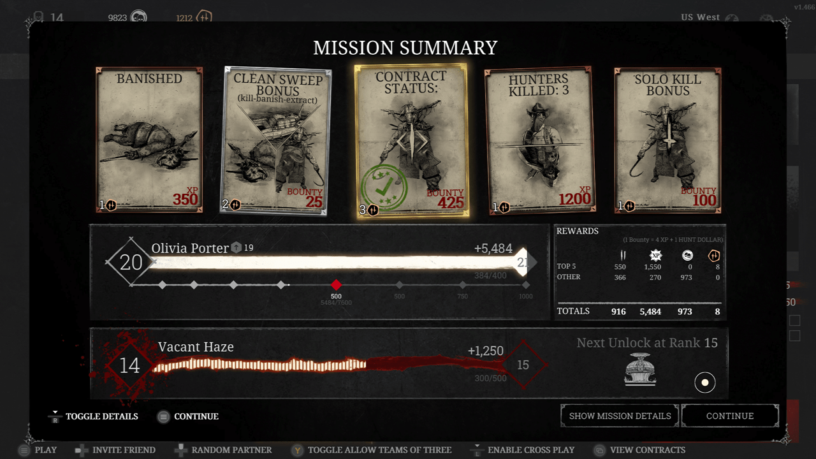Click the 1000 milestone marker

click(525, 285)
